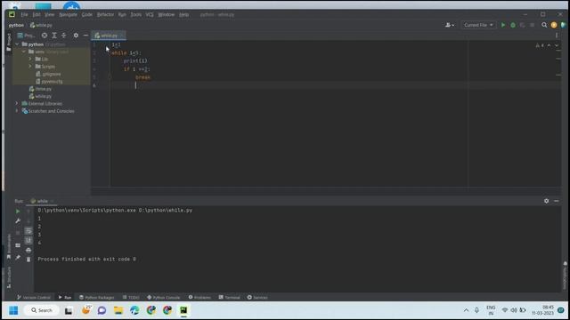
Task: Click the Run with Coverage icon
Action: pyautogui.click(x=523, y=25)
